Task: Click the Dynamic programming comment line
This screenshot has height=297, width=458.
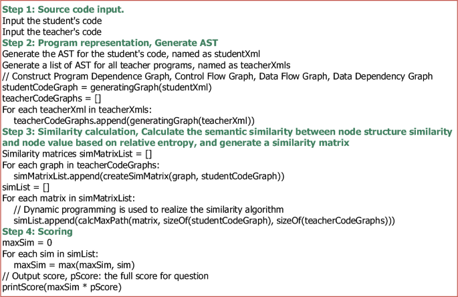Action: click(x=148, y=209)
